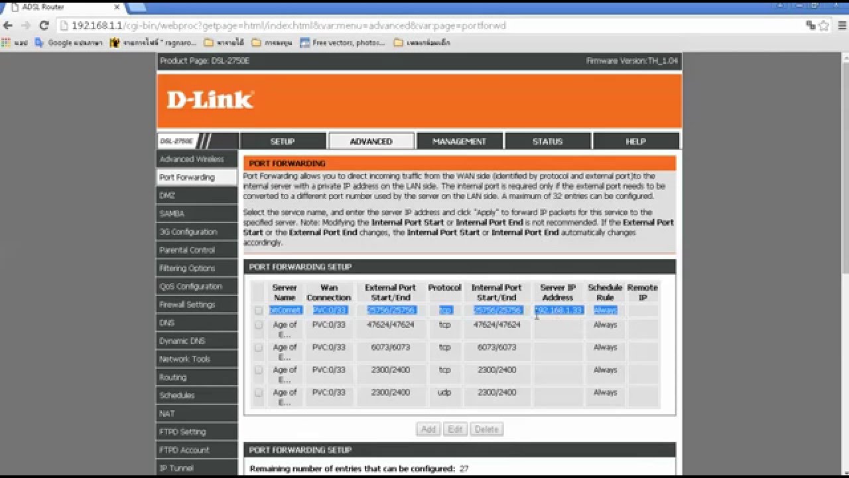849x478 pixels.
Task: Click the browser forward arrow
Action: pyautogui.click(x=26, y=25)
